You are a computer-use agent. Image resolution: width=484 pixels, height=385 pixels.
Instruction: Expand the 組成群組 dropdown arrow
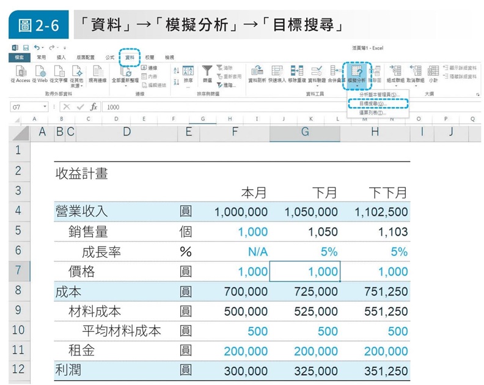pos(396,85)
